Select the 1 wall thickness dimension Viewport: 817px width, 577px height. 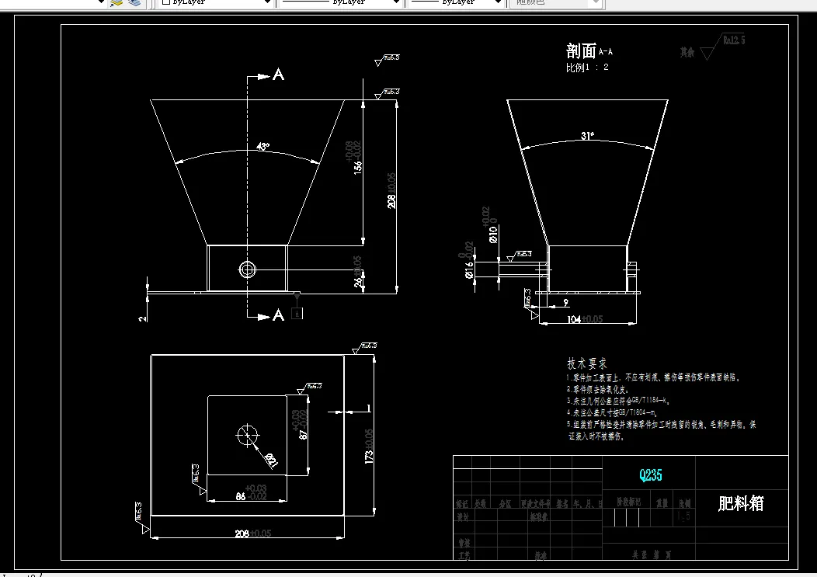(369, 408)
